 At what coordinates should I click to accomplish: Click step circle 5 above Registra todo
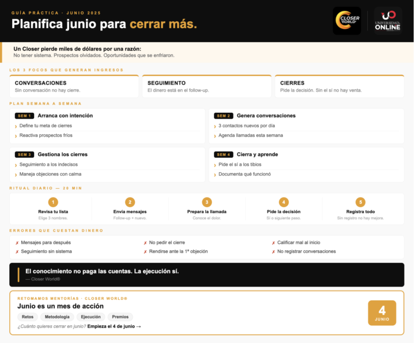(360, 202)
